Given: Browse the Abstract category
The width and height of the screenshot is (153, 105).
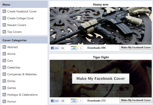Looking at the screenshot, I should [x=13, y=47].
